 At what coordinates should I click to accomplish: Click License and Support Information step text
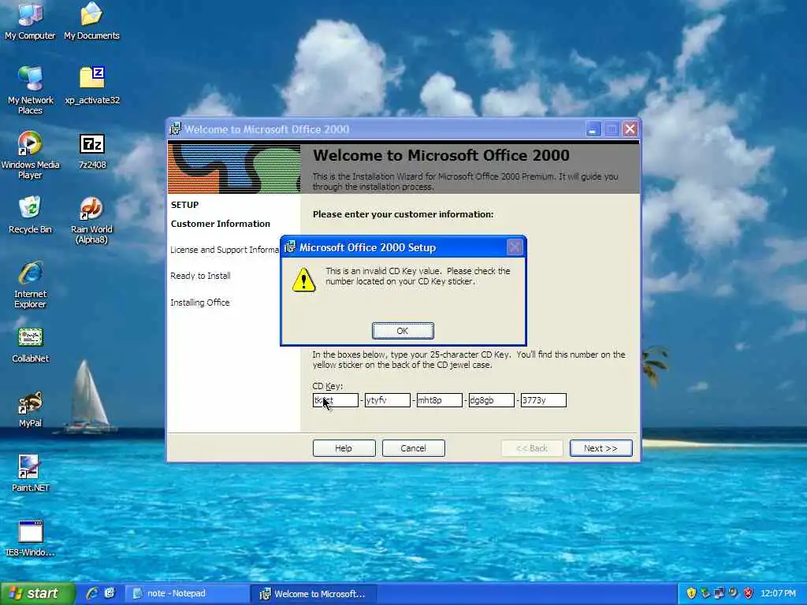click(225, 250)
